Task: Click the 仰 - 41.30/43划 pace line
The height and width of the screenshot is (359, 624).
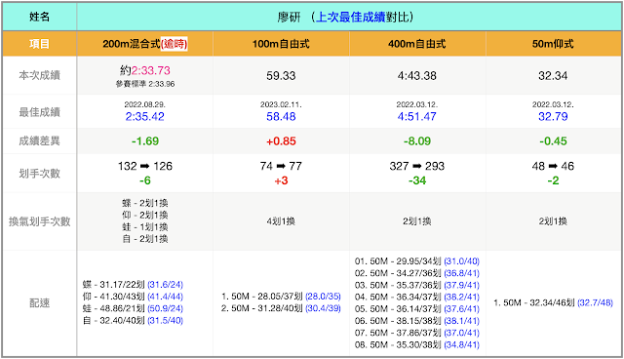Action: pos(133,297)
